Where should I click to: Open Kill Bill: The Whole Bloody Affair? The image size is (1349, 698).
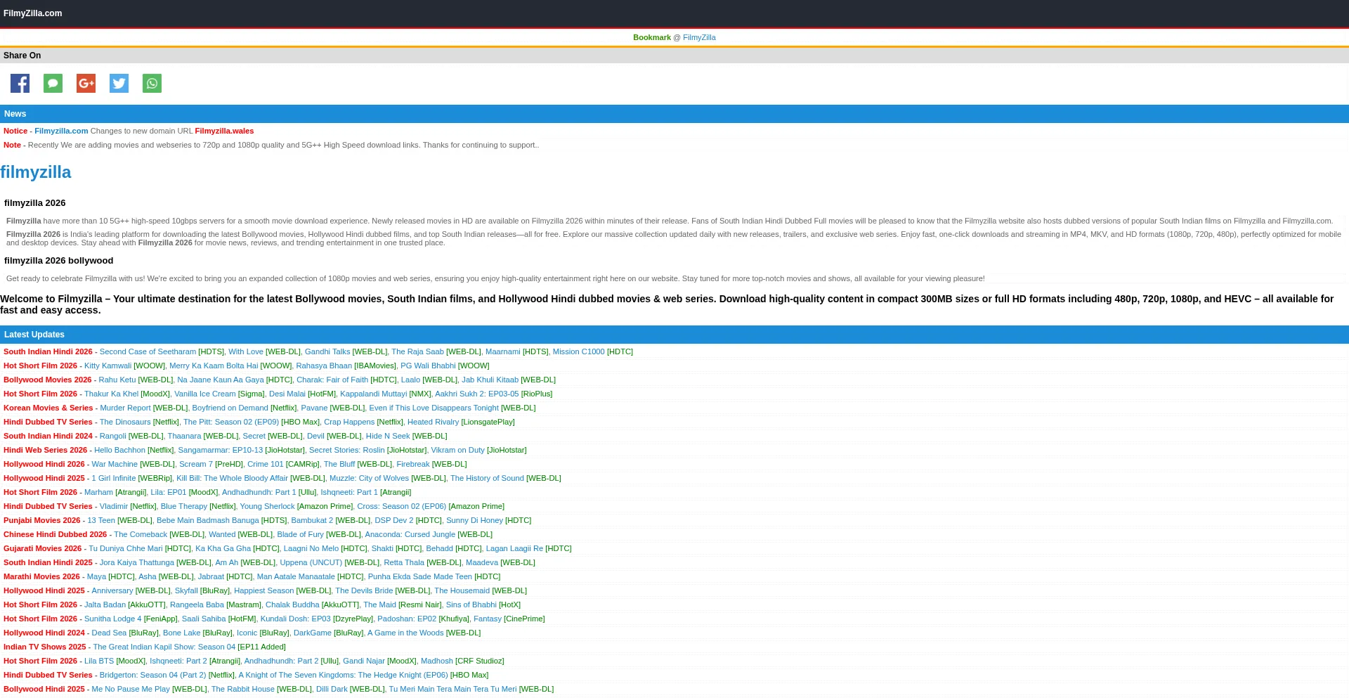tap(232, 478)
